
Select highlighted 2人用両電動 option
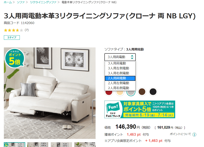pos(120,78)
